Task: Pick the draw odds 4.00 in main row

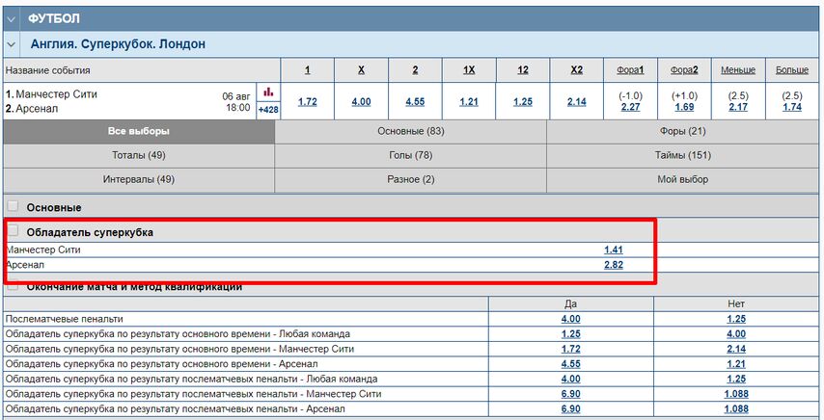Action: tap(361, 102)
